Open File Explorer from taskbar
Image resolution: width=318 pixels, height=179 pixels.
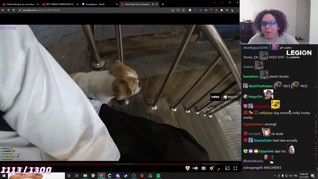click(x=85, y=176)
